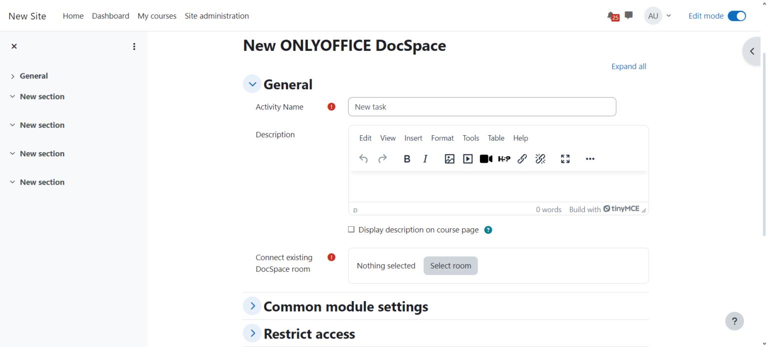
Task: Open the editor Table menu
Action: tap(496, 138)
